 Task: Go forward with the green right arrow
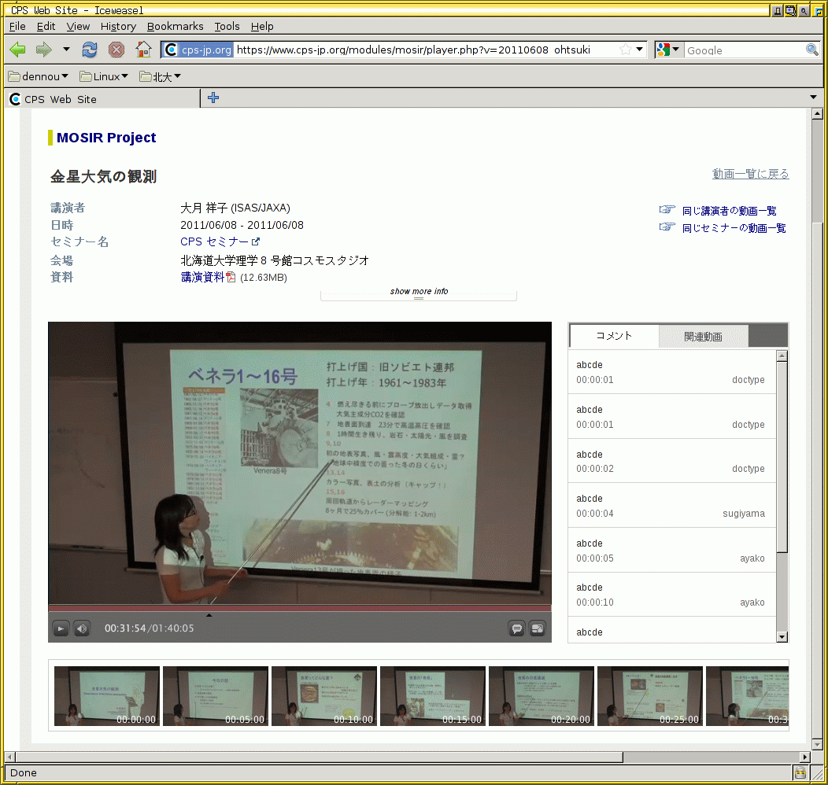pos(44,50)
